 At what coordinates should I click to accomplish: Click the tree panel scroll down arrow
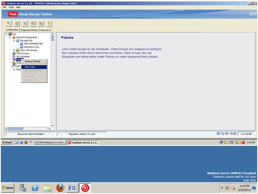pyautogui.click(x=53, y=126)
